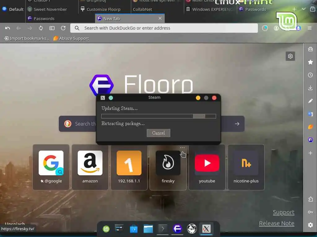The width and height of the screenshot is (317, 237).
Task: Open the terminal dock icon
Action: (x=163, y=229)
